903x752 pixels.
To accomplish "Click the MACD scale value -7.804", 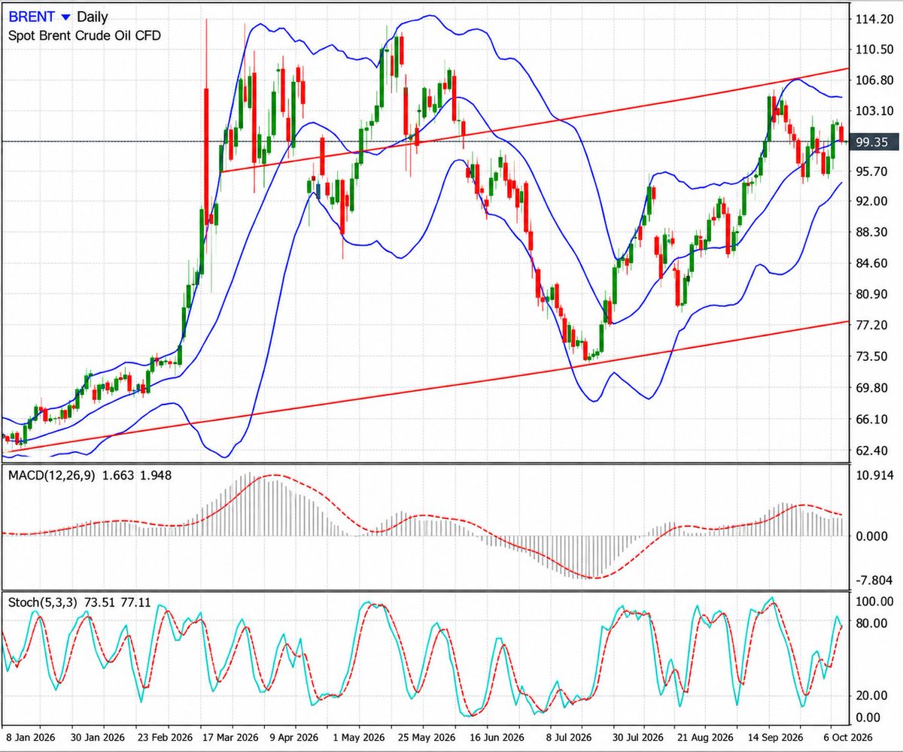I will [x=873, y=580].
